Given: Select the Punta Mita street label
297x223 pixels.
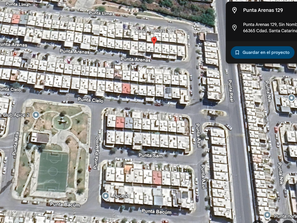Looking at the screenshot, I should [16, 144].
